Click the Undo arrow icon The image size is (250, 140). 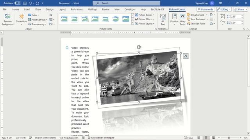click(30, 3)
